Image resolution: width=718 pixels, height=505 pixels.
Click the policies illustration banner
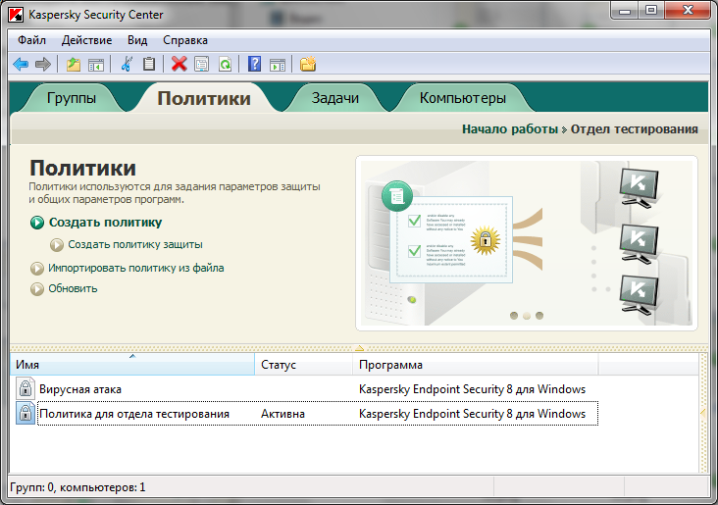527,243
